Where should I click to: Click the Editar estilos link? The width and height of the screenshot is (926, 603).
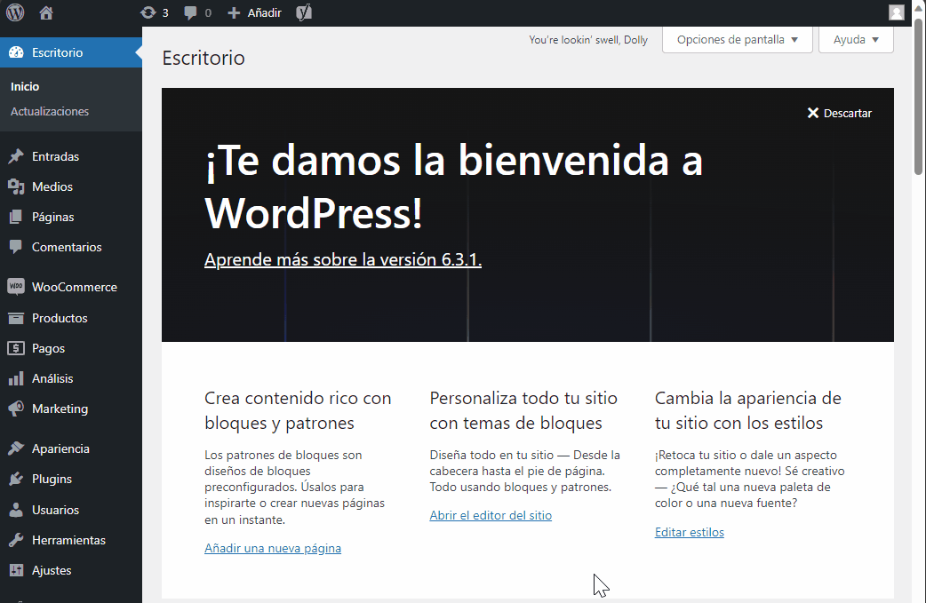point(690,532)
